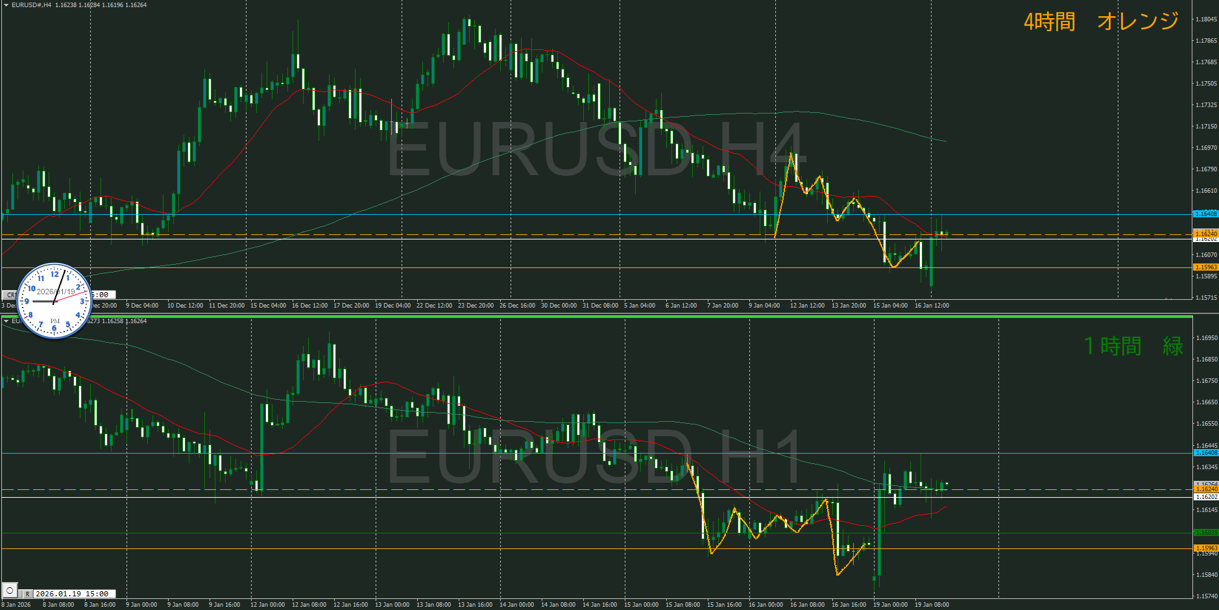Click the white 1.16202 price tag on H1 chart
The width and height of the screenshot is (1219, 610).
(1206, 497)
